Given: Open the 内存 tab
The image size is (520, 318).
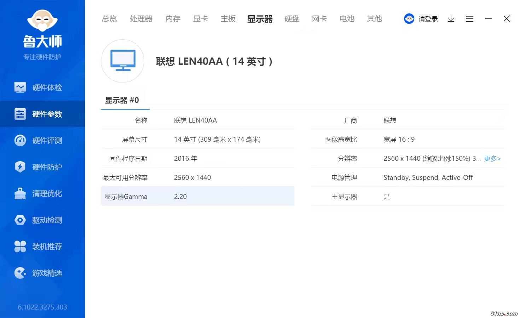Looking at the screenshot, I should 173,19.
